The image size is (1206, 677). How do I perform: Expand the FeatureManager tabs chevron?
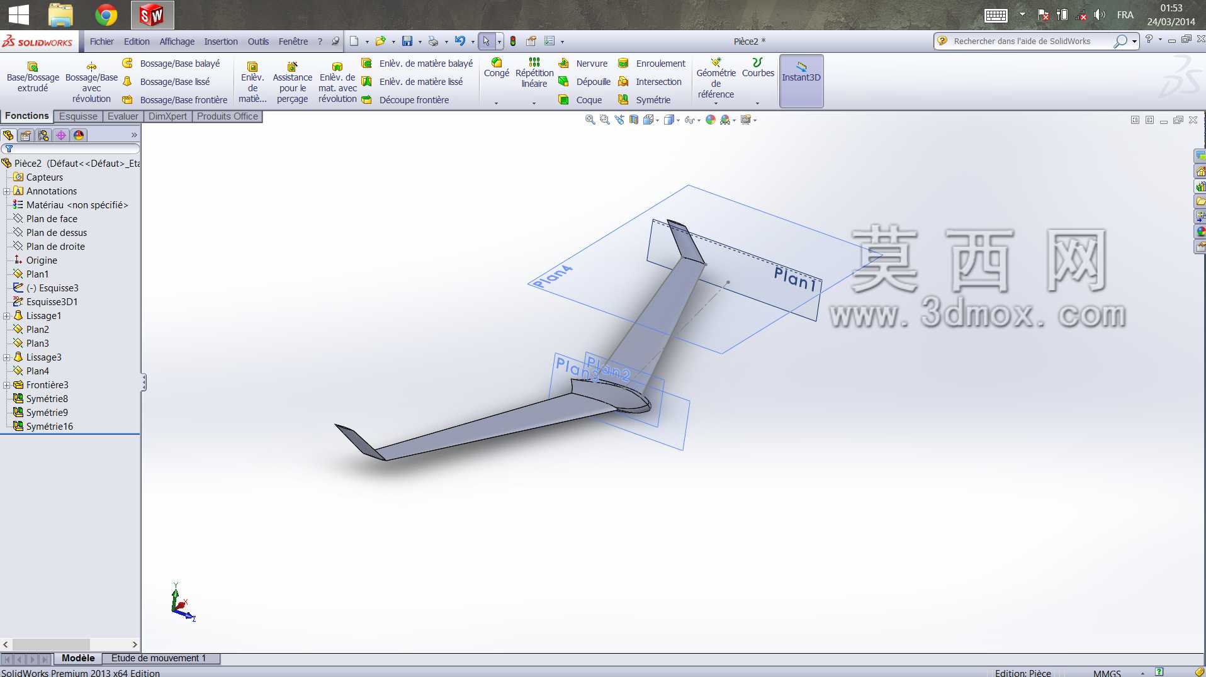(134, 135)
